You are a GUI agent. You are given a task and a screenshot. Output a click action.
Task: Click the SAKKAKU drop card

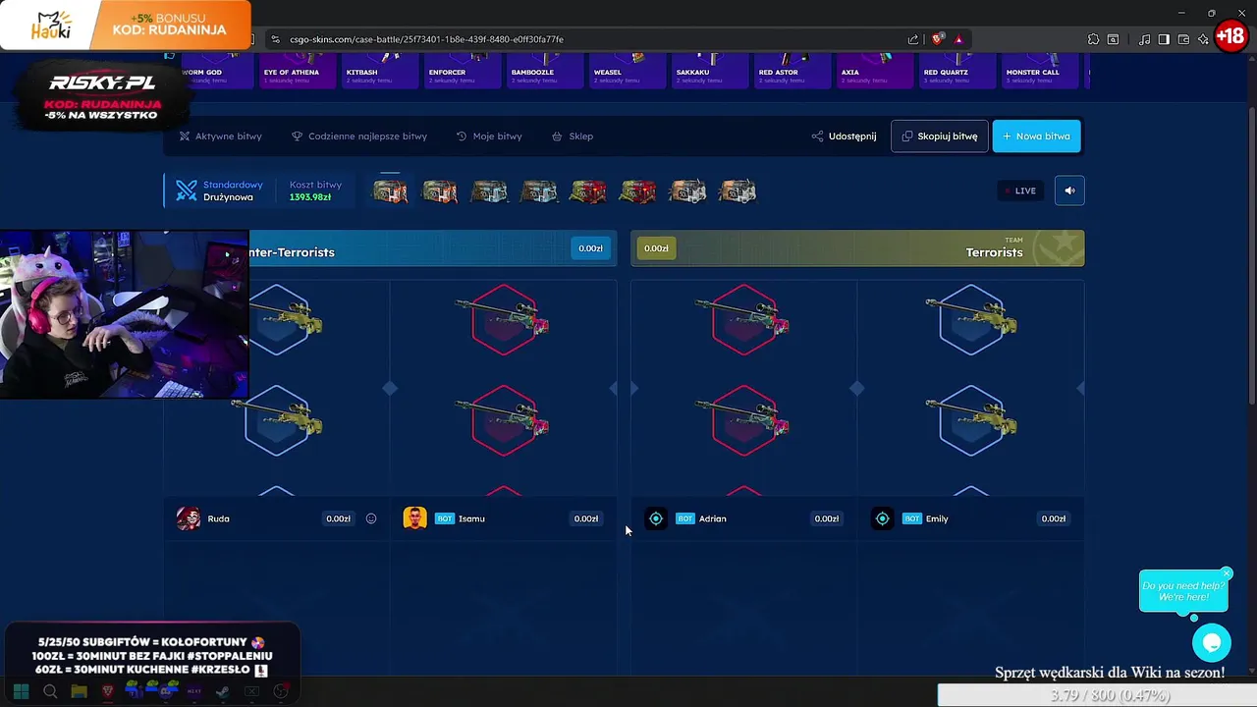tap(712, 71)
